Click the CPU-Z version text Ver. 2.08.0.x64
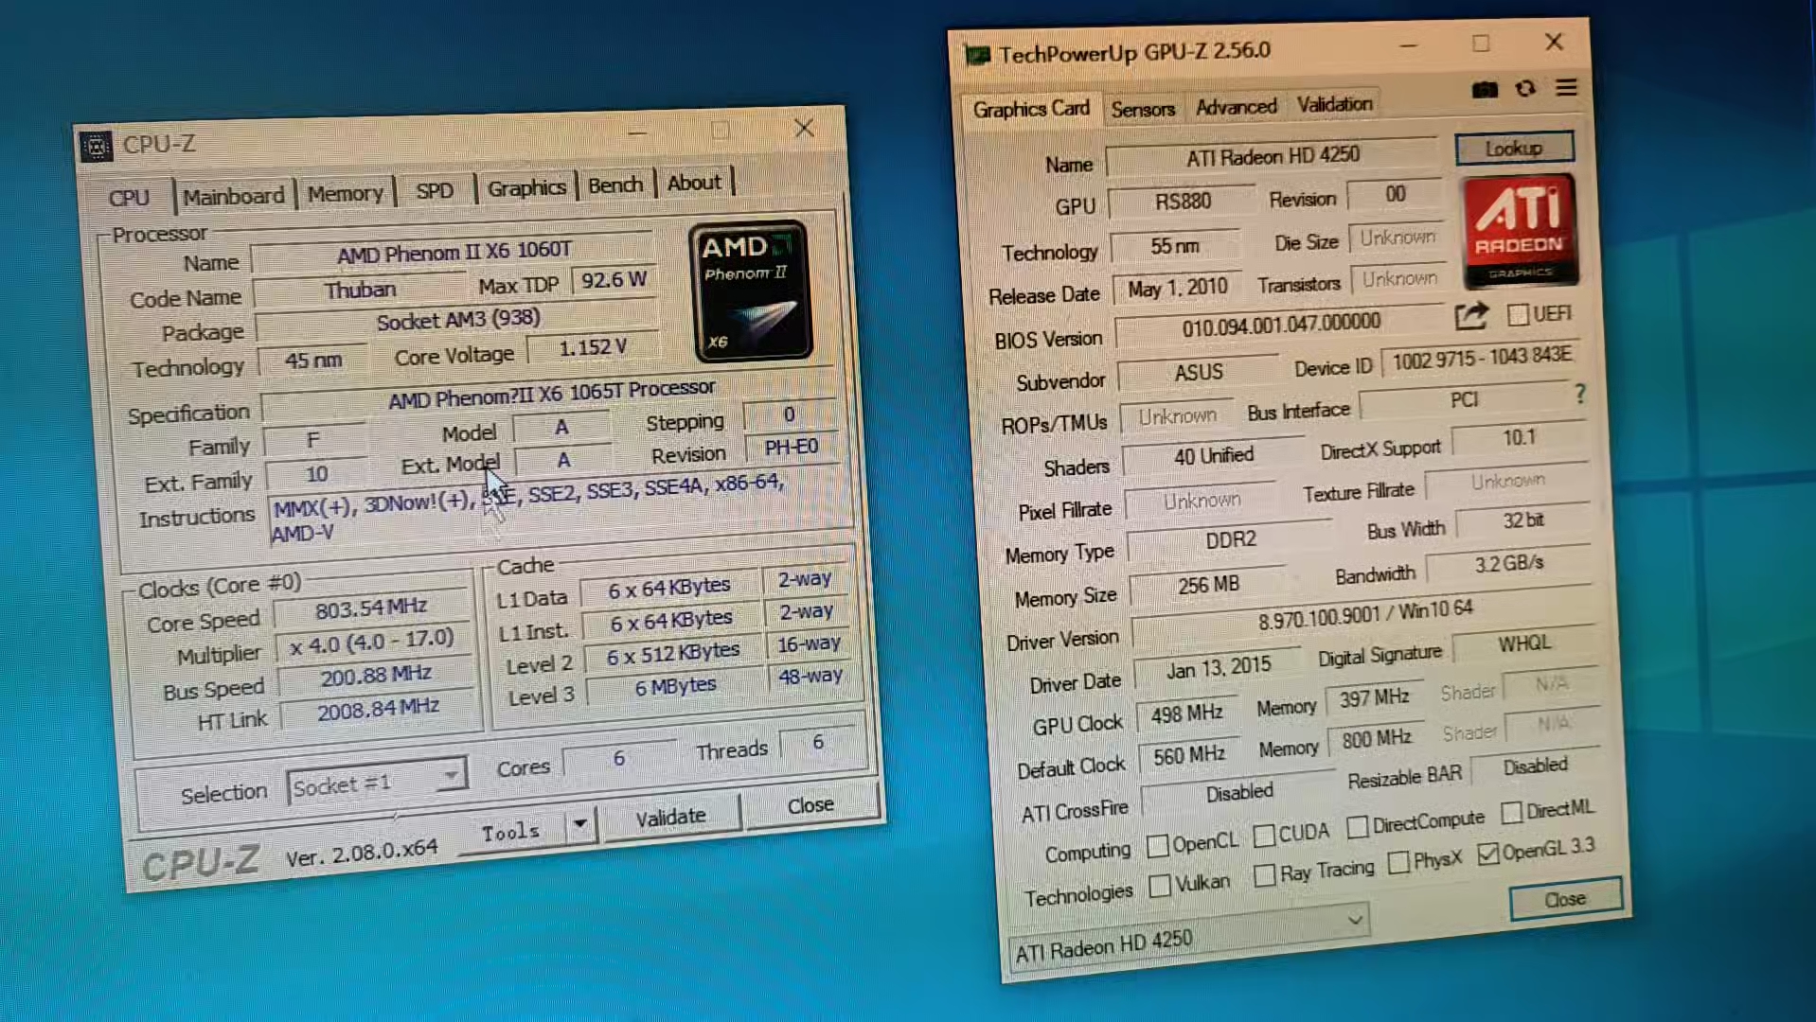 [x=362, y=853]
